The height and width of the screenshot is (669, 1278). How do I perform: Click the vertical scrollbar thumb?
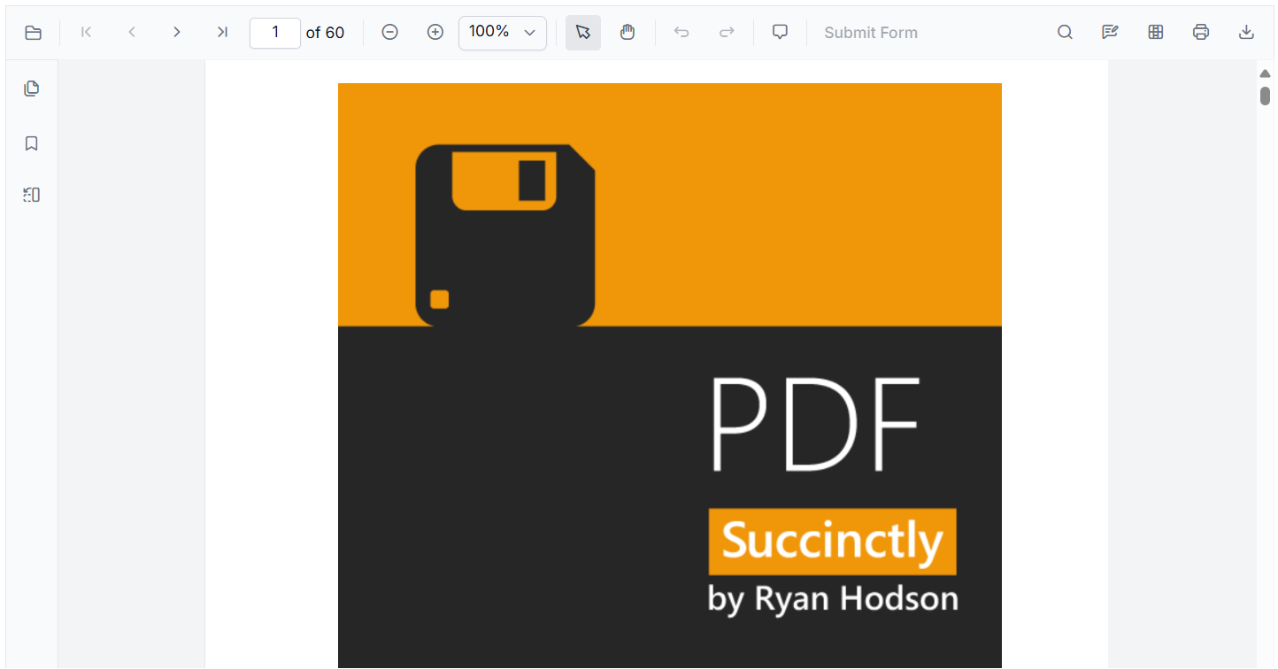click(x=1266, y=96)
